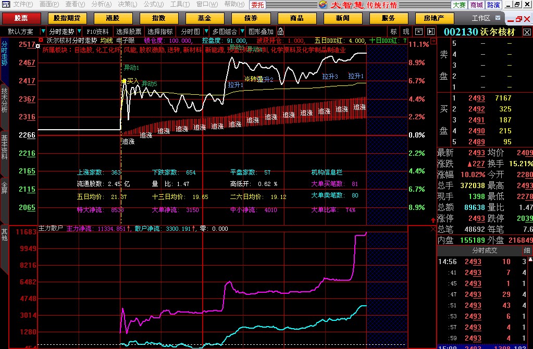Open the 决策(L) menu

tap(128, 4)
